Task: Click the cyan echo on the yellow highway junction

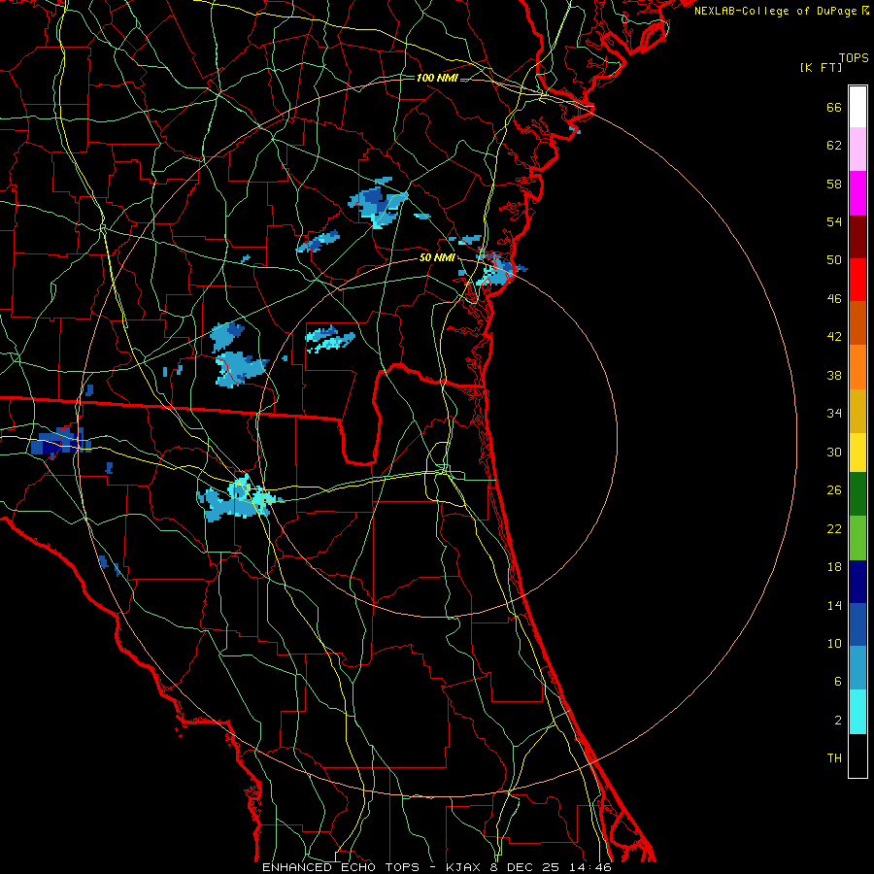Action: tap(239, 498)
